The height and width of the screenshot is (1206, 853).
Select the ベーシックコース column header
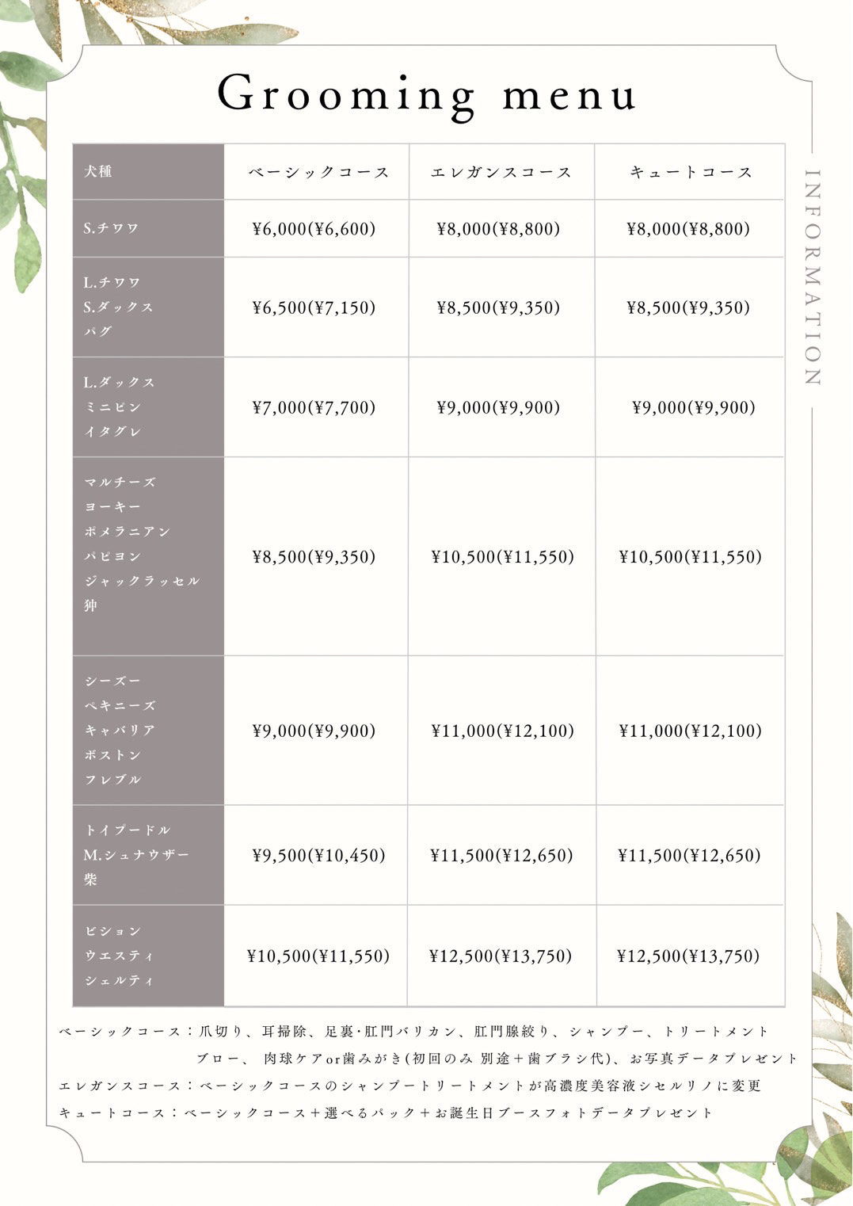click(317, 172)
